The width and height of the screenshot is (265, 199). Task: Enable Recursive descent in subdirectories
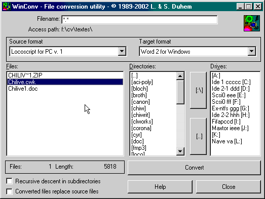(9, 181)
